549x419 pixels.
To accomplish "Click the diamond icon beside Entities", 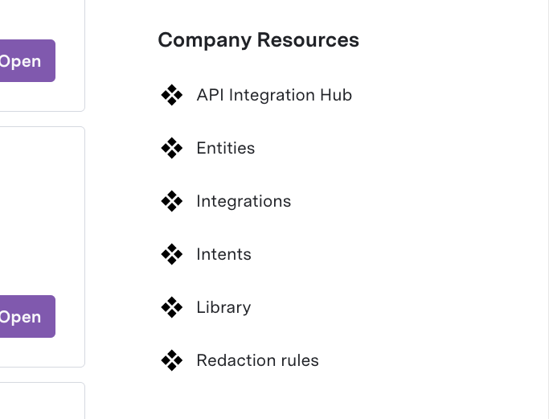I will click(171, 148).
